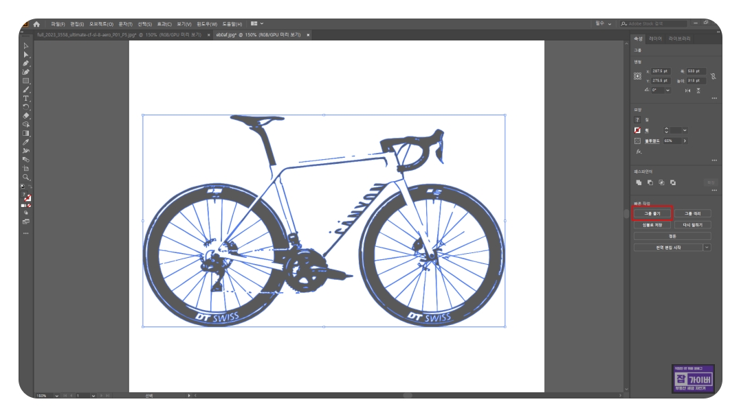Select the Direct Selection tool
Image resolution: width=741 pixels, height=417 pixels.
tap(26, 55)
